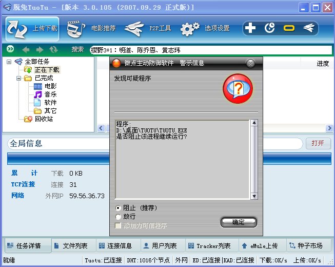Check 添加为可信程序 checkbox
This screenshot has width=335, height=267.
pos(118,226)
